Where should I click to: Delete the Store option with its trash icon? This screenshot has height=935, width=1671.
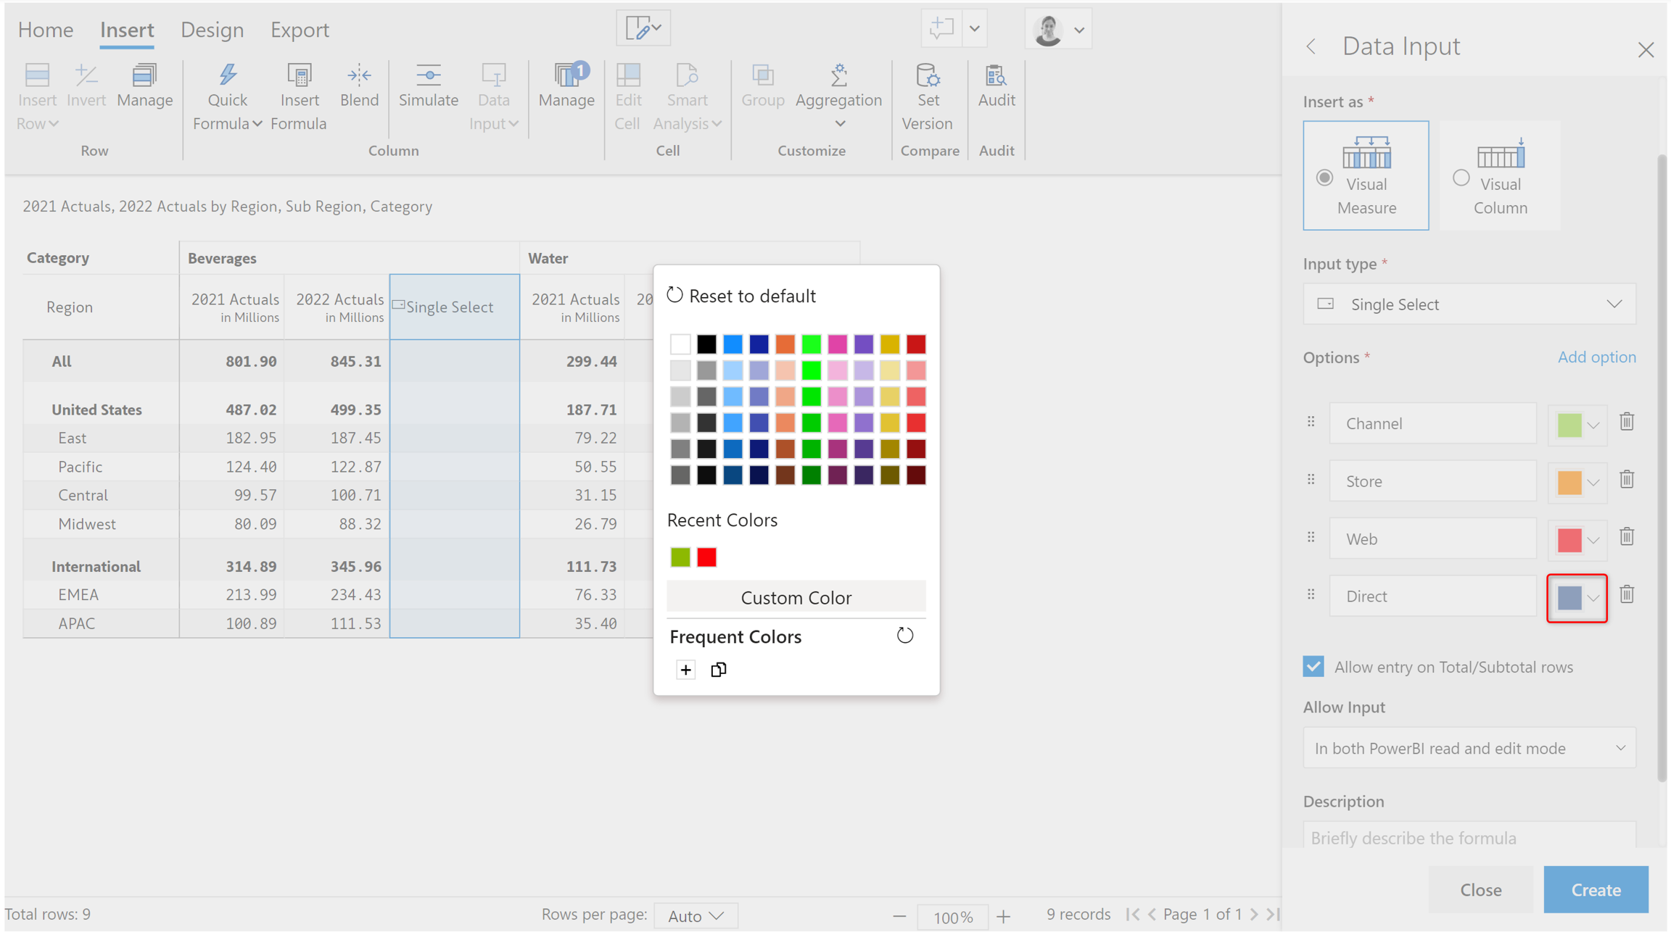1627,480
